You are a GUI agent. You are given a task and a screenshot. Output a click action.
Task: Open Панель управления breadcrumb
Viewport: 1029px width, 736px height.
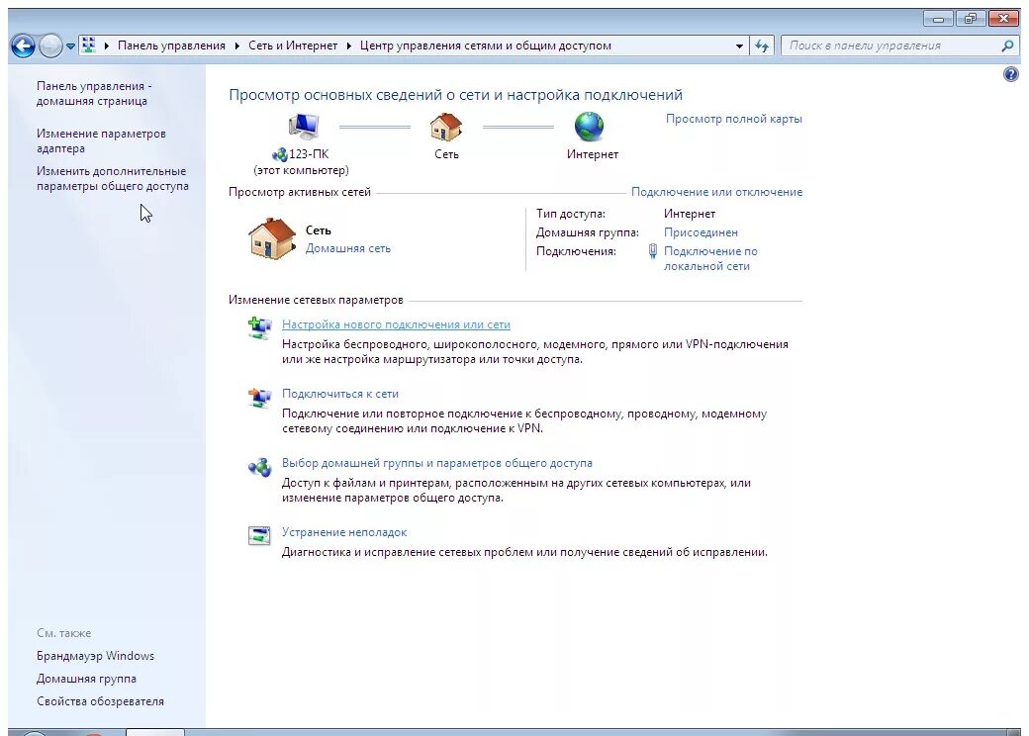(171, 46)
